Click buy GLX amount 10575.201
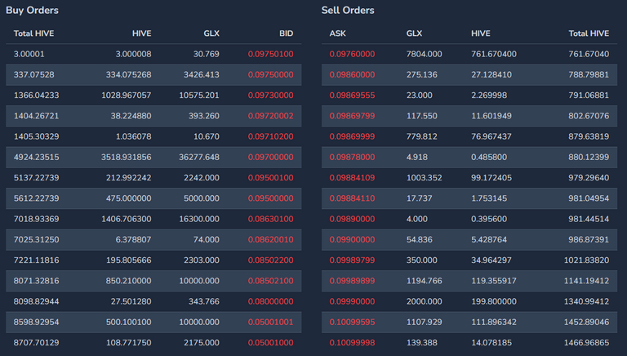This screenshot has height=356, width=627. click(x=199, y=96)
